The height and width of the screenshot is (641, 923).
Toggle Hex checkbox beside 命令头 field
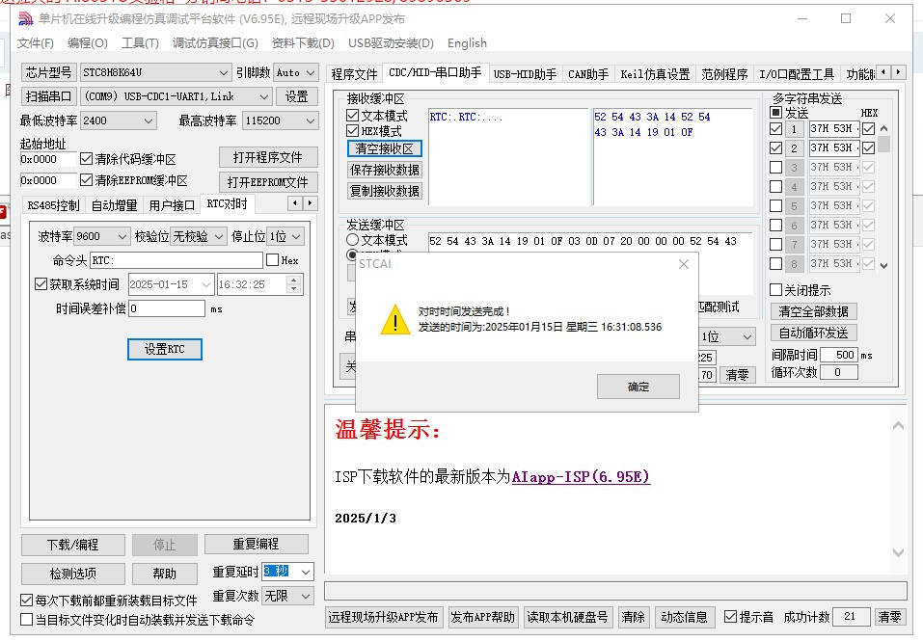273,260
